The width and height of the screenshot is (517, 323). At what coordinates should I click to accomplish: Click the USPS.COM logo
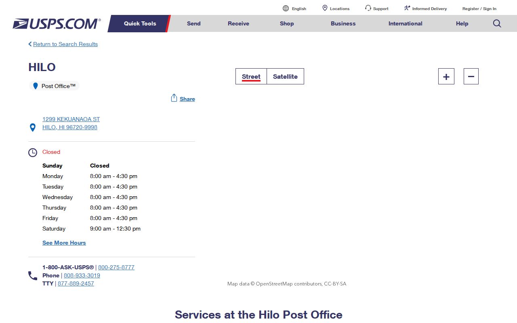[57, 24]
